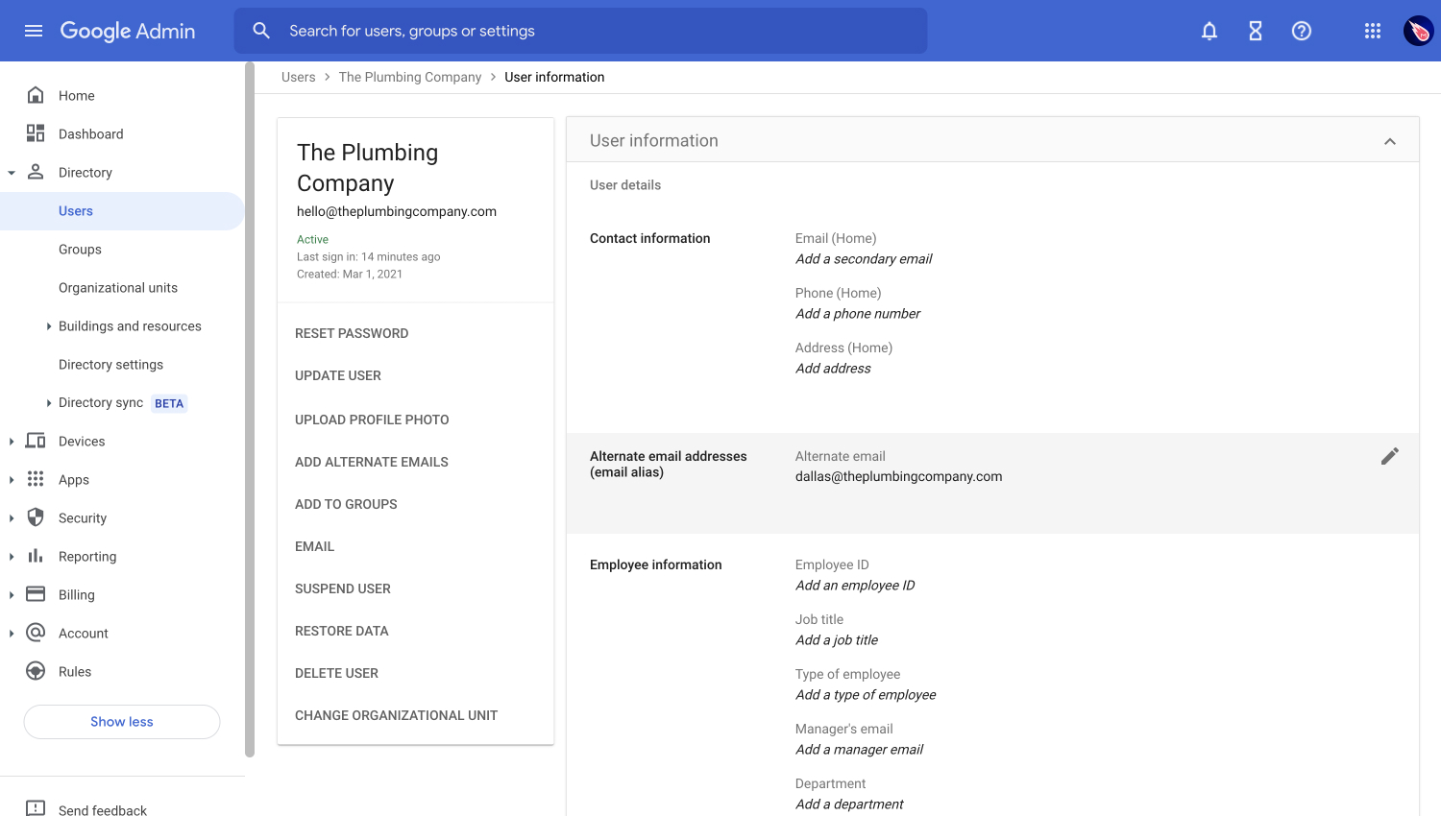Screen dimensions: 1441x816
Task: Click the Directory person icon
Action: 36,172
